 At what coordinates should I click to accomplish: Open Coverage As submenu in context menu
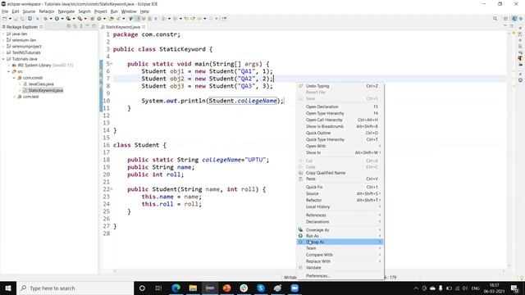(340, 229)
